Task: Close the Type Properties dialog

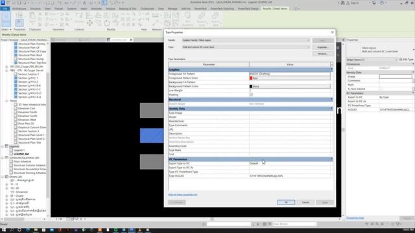Action: click(333, 32)
